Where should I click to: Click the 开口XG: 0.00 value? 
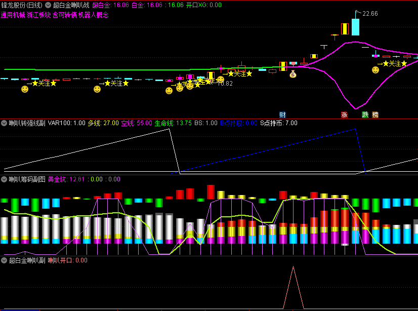(203, 5)
